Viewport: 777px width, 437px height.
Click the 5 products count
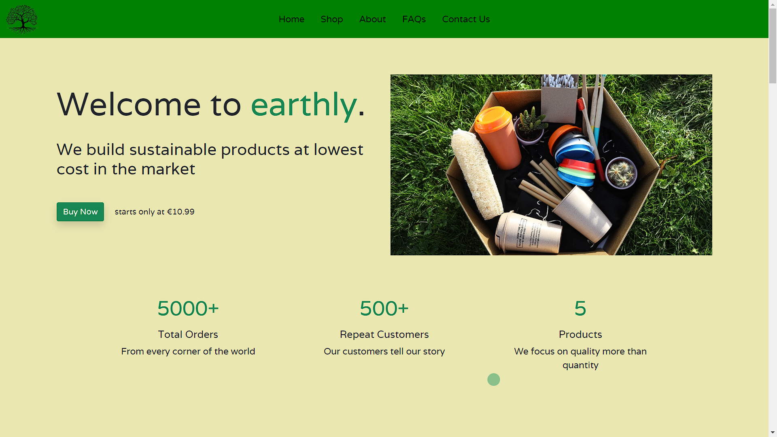pos(580,308)
